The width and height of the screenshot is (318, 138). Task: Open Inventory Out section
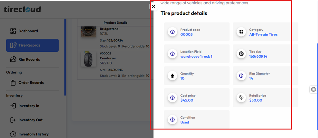(x=30, y=120)
